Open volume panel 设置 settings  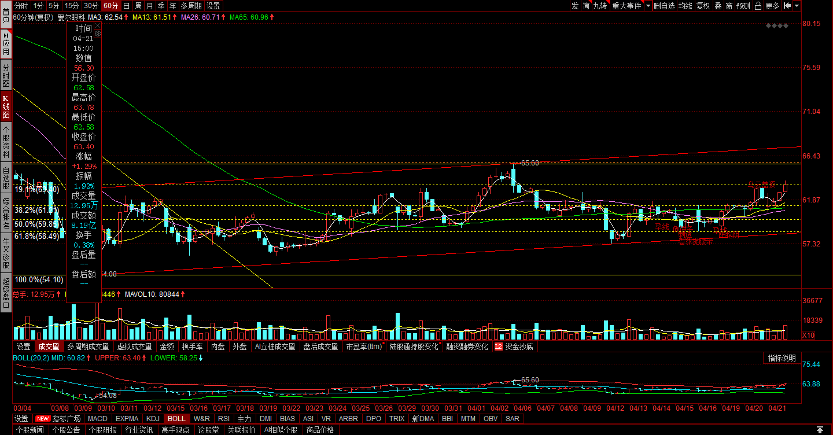pyautogui.click(x=23, y=347)
